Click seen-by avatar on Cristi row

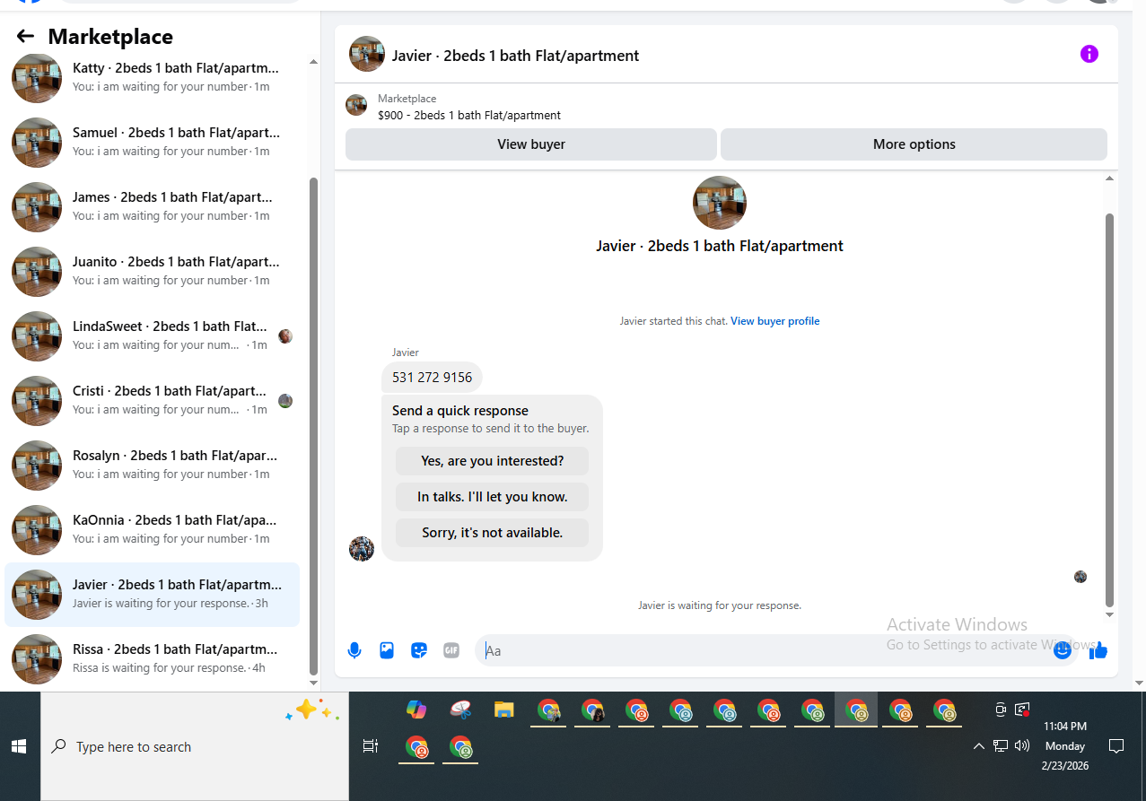coord(285,401)
